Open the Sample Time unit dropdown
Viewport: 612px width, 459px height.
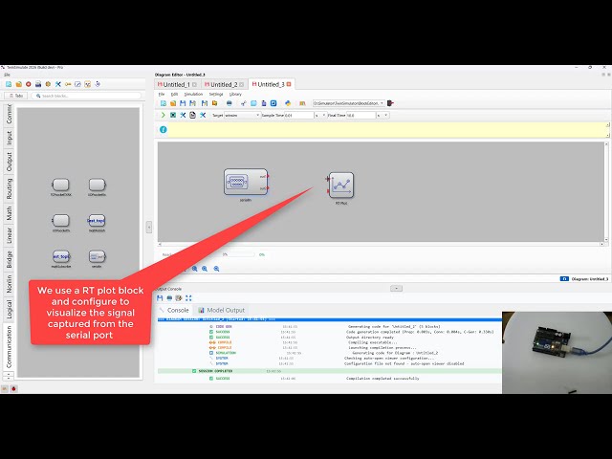click(320, 116)
